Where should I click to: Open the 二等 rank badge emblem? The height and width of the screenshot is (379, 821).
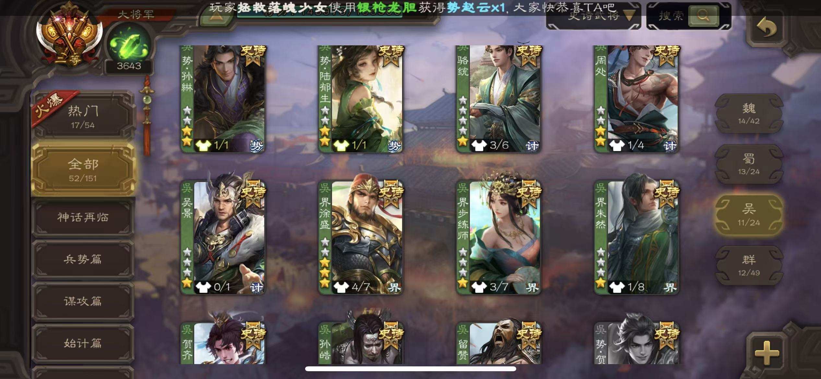[69, 36]
